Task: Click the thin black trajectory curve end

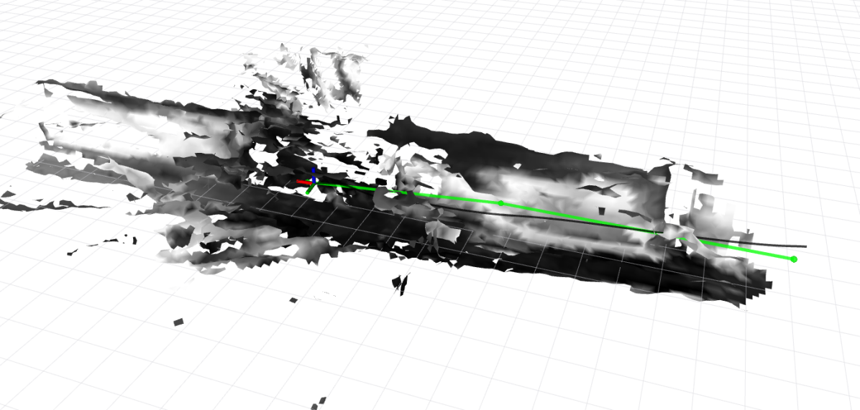Action: coord(805,246)
